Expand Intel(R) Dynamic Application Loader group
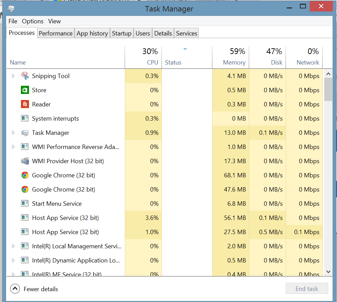The image size is (337, 302). point(13,260)
